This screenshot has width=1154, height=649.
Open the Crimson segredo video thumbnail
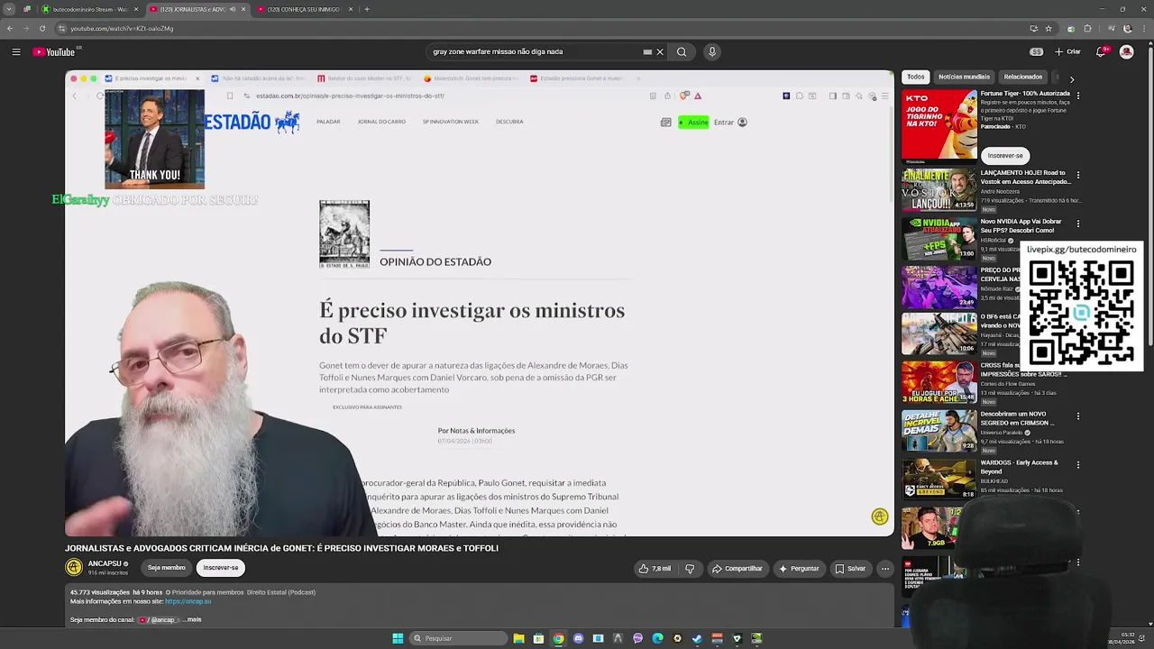[x=939, y=432]
